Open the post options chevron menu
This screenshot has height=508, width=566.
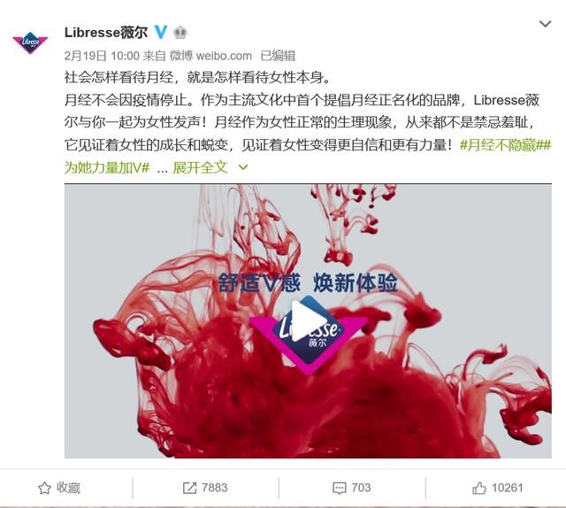click(x=545, y=24)
